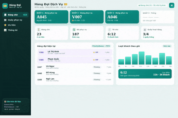Click the Hàng Đợi app logo icon
178x118 pixels.
tap(5, 6)
